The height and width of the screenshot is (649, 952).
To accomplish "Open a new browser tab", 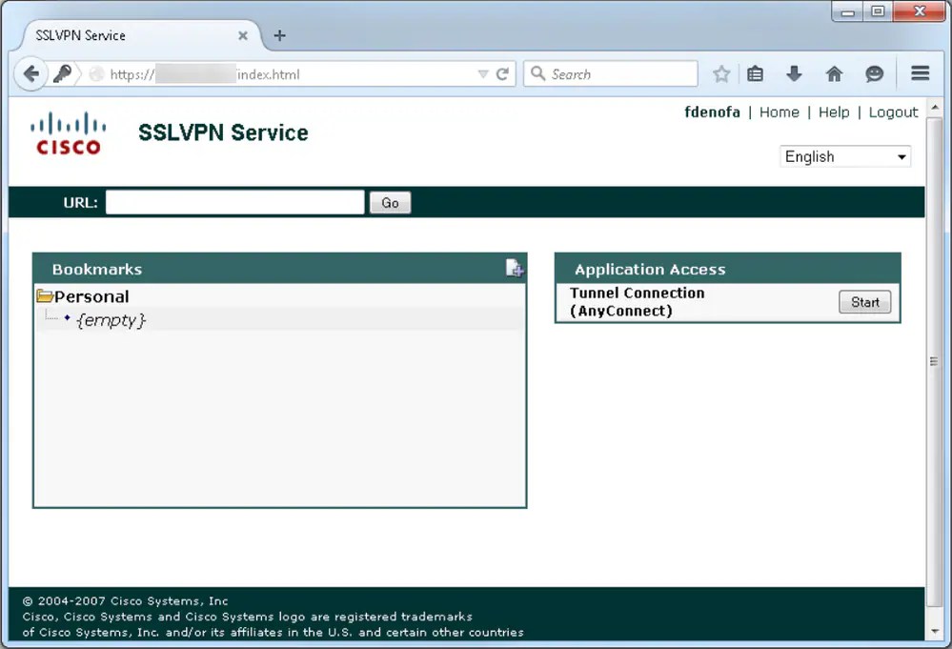I will pos(279,35).
